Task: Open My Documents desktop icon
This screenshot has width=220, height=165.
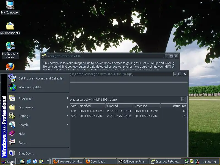Action: 10,28
